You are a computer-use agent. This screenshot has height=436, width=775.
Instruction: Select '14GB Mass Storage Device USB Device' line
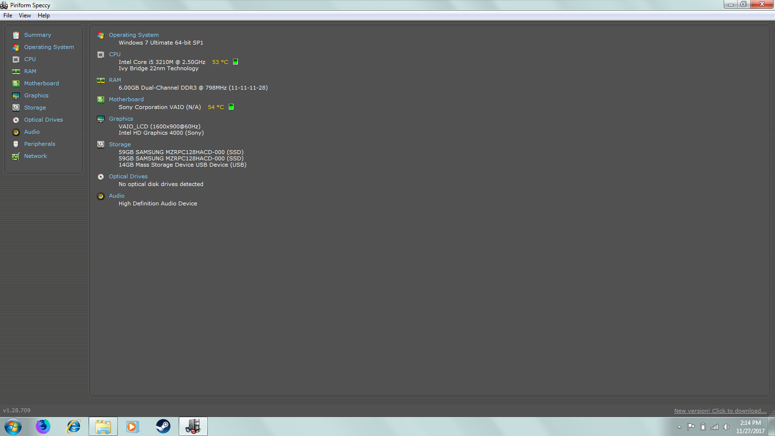pyautogui.click(x=183, y=165)
